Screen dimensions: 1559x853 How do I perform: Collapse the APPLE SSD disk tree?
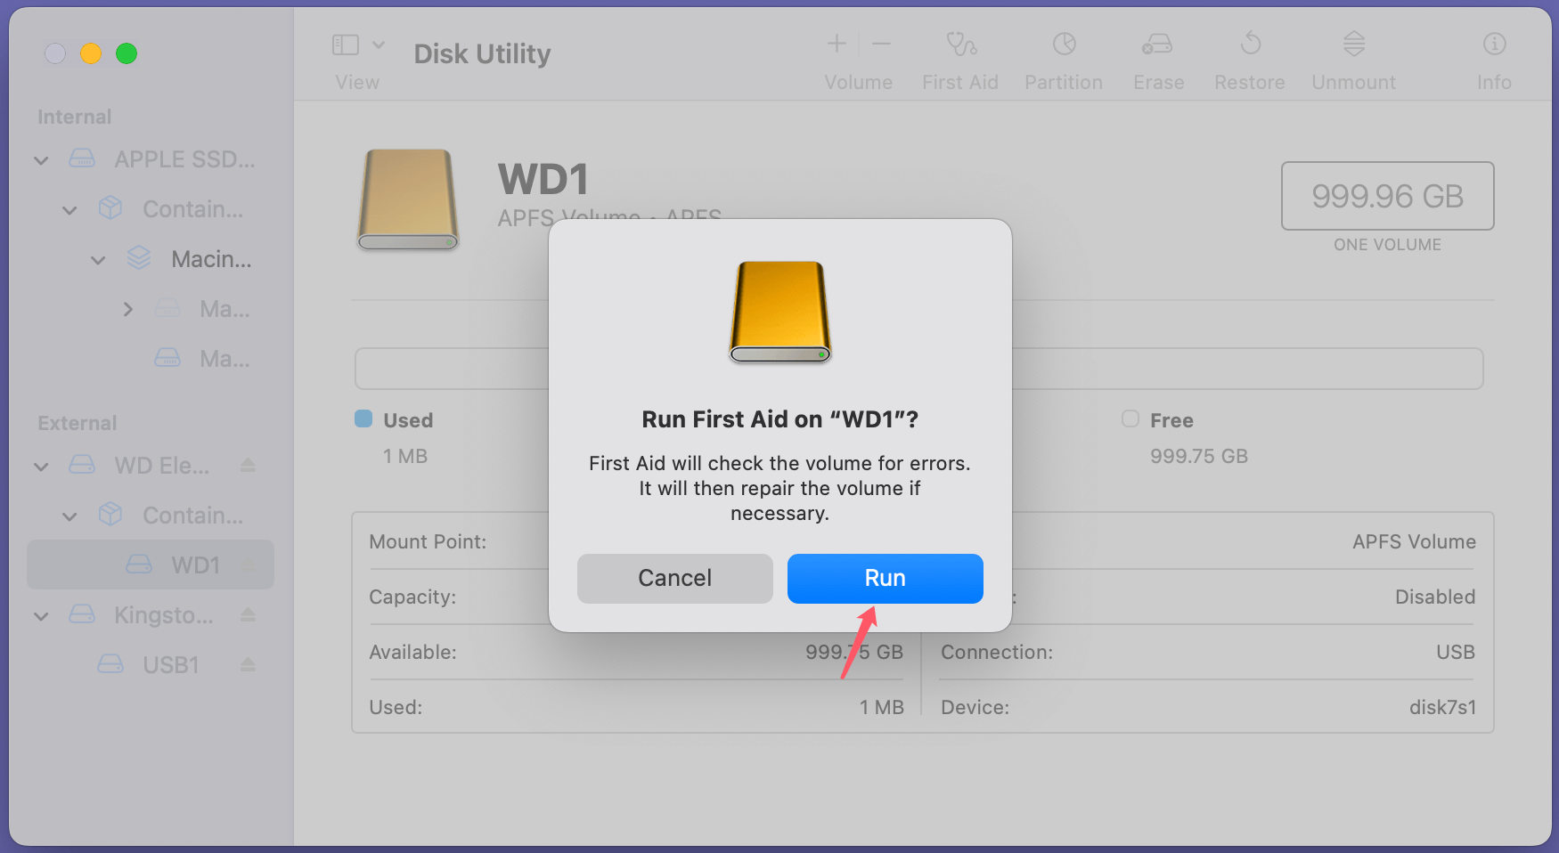(x=41, y=160)
